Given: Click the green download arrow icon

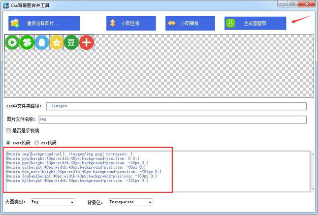Looking at the screenshot, I should tap(230, 23).
